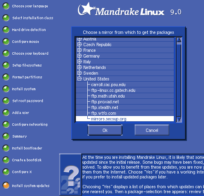This screenshot has height=196, width=204.
Task: Click the green orb beside Configure networking
Action: [6, 125]
